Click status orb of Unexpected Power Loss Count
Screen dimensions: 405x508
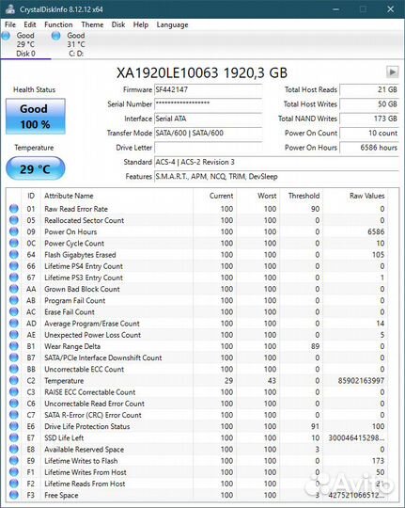14,335
